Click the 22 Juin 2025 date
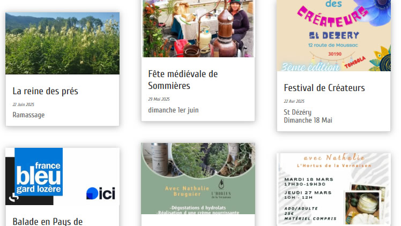 click(23, 104)
